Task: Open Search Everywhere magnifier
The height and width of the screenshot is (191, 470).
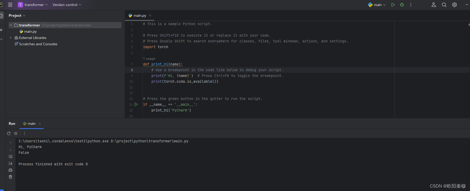Action: click(444, 5)
